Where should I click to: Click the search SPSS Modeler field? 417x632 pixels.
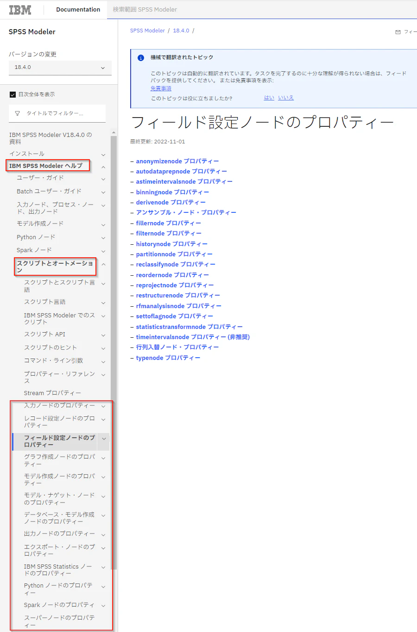262,10
